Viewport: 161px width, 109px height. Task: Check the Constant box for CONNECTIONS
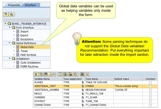point(150,105)
